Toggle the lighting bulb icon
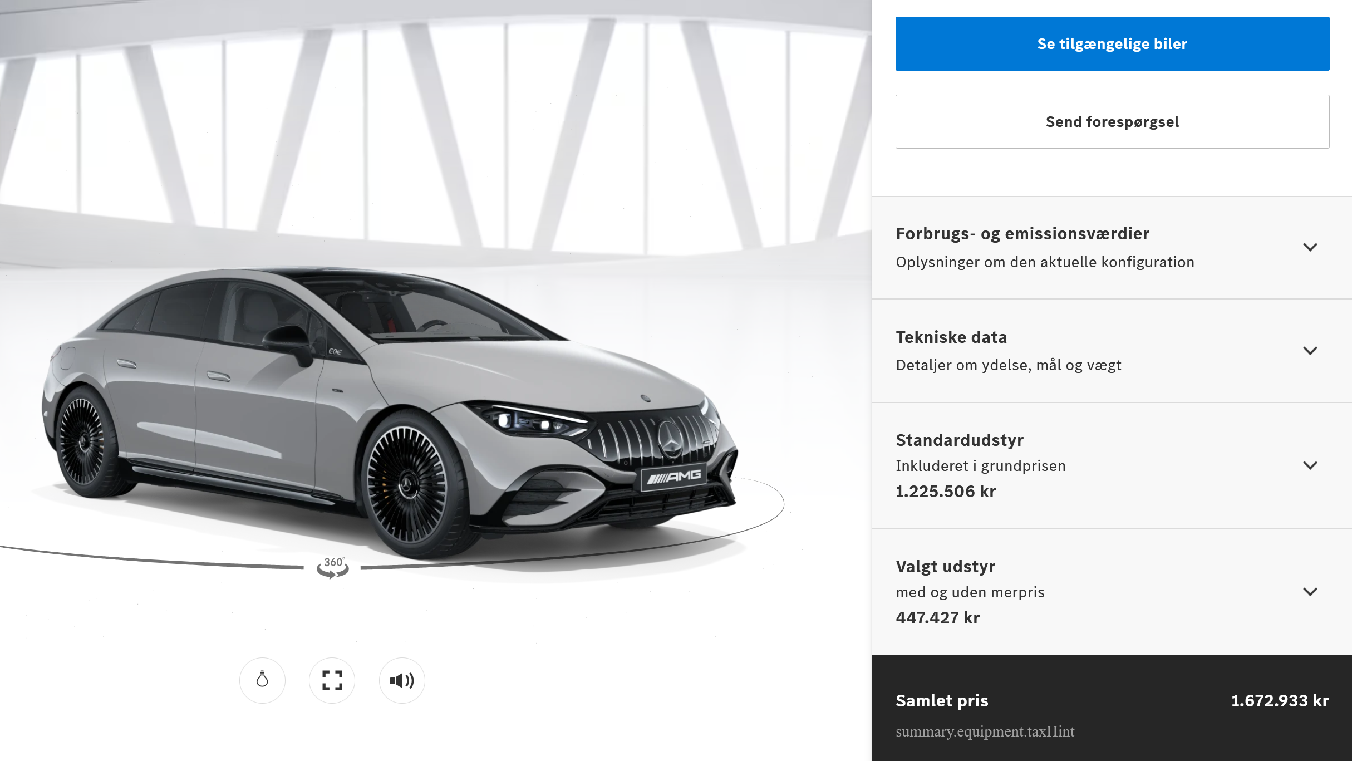The height and width of the screenshot is (761, 1352). click(262, 680)
